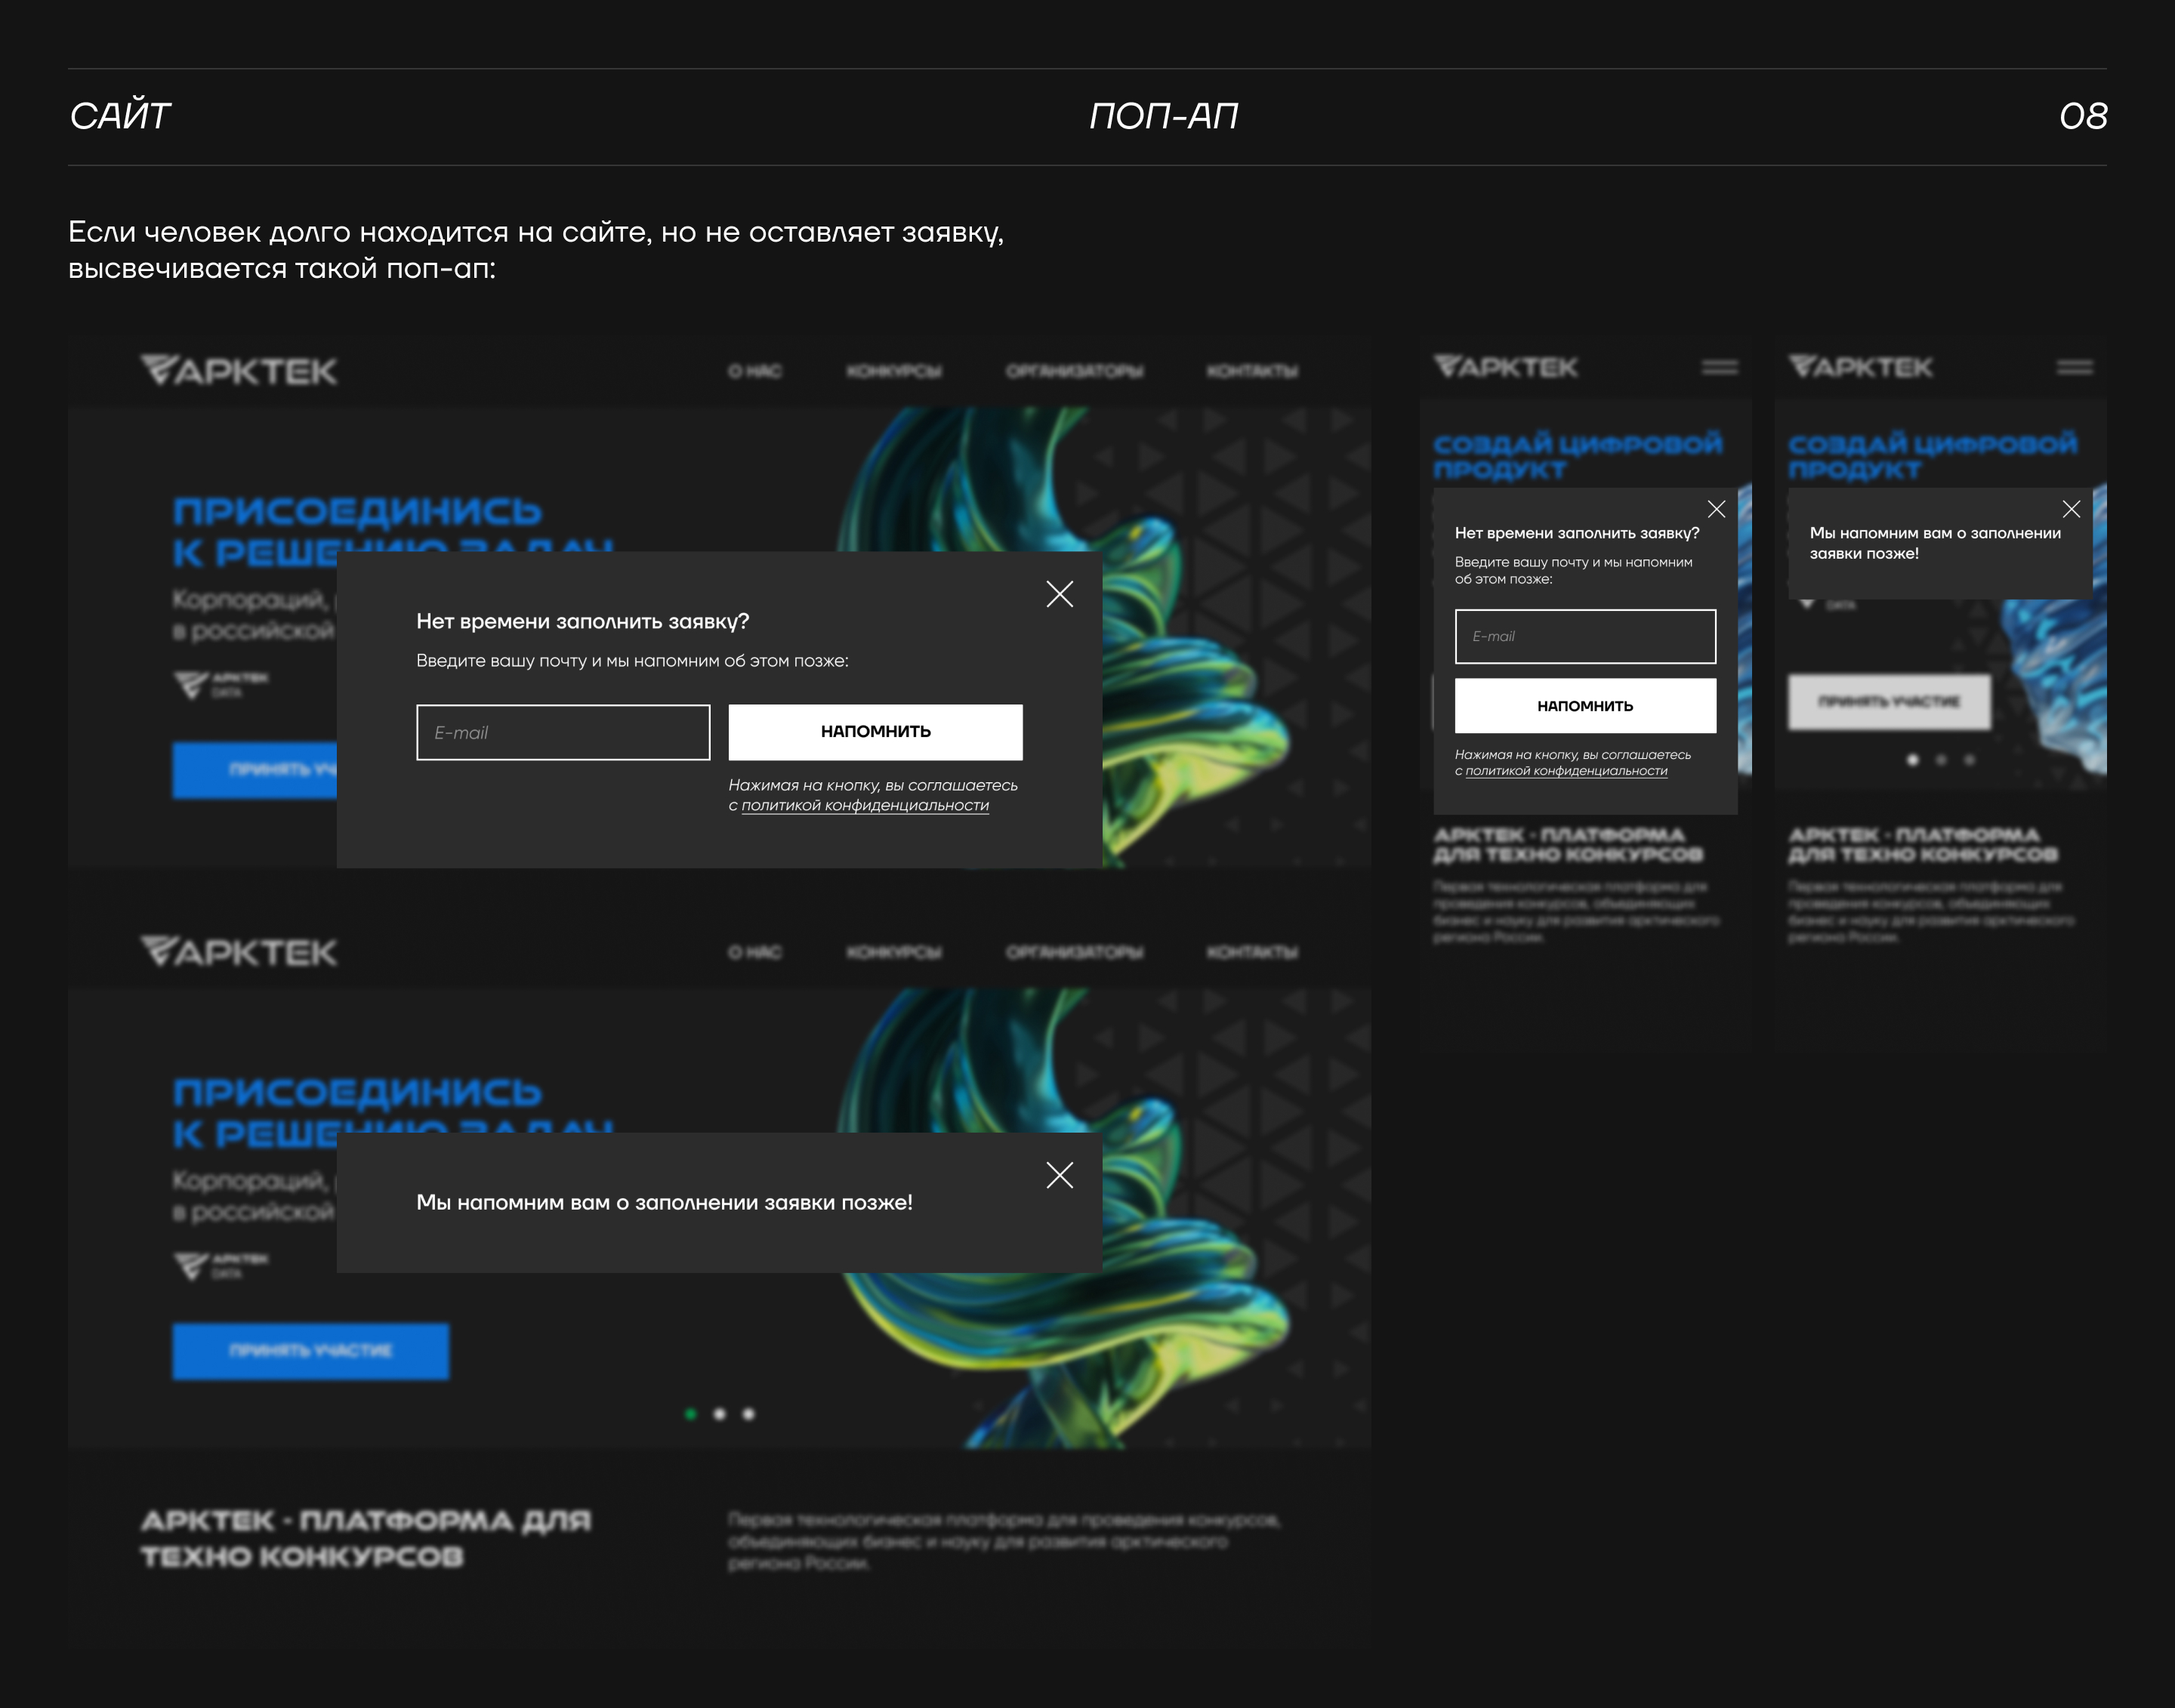Click the APKTEK logo in lower desktop header

click(239, 952)
